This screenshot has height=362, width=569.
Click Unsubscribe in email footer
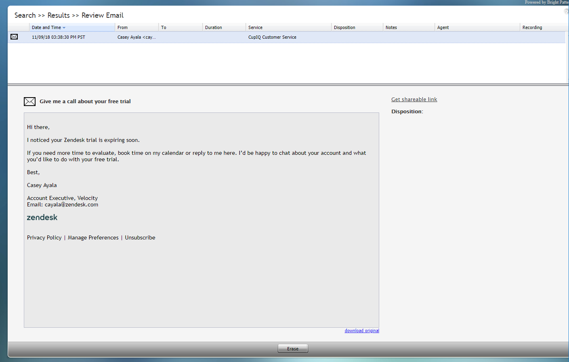point(140,238)
